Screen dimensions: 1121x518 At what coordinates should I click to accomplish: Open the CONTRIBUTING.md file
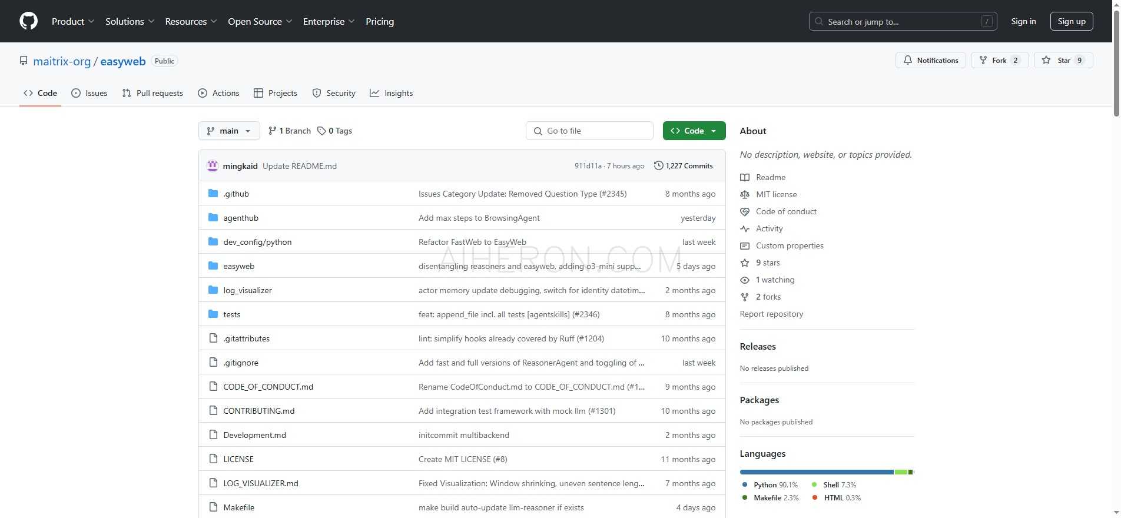point(259,411)
